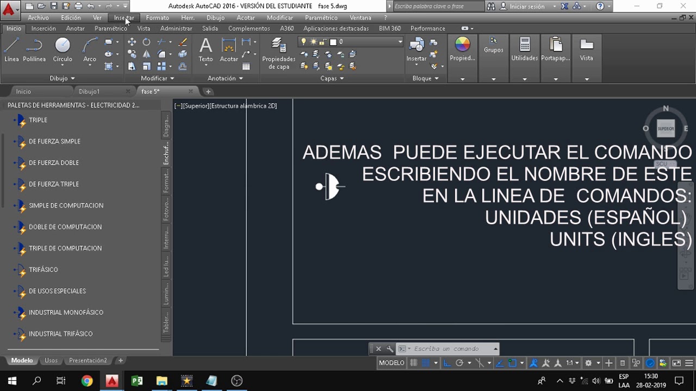This screenshot has height=391, width=696.
Task: Click Iniciar sesión sign-in button
Action: click(527, 7)
